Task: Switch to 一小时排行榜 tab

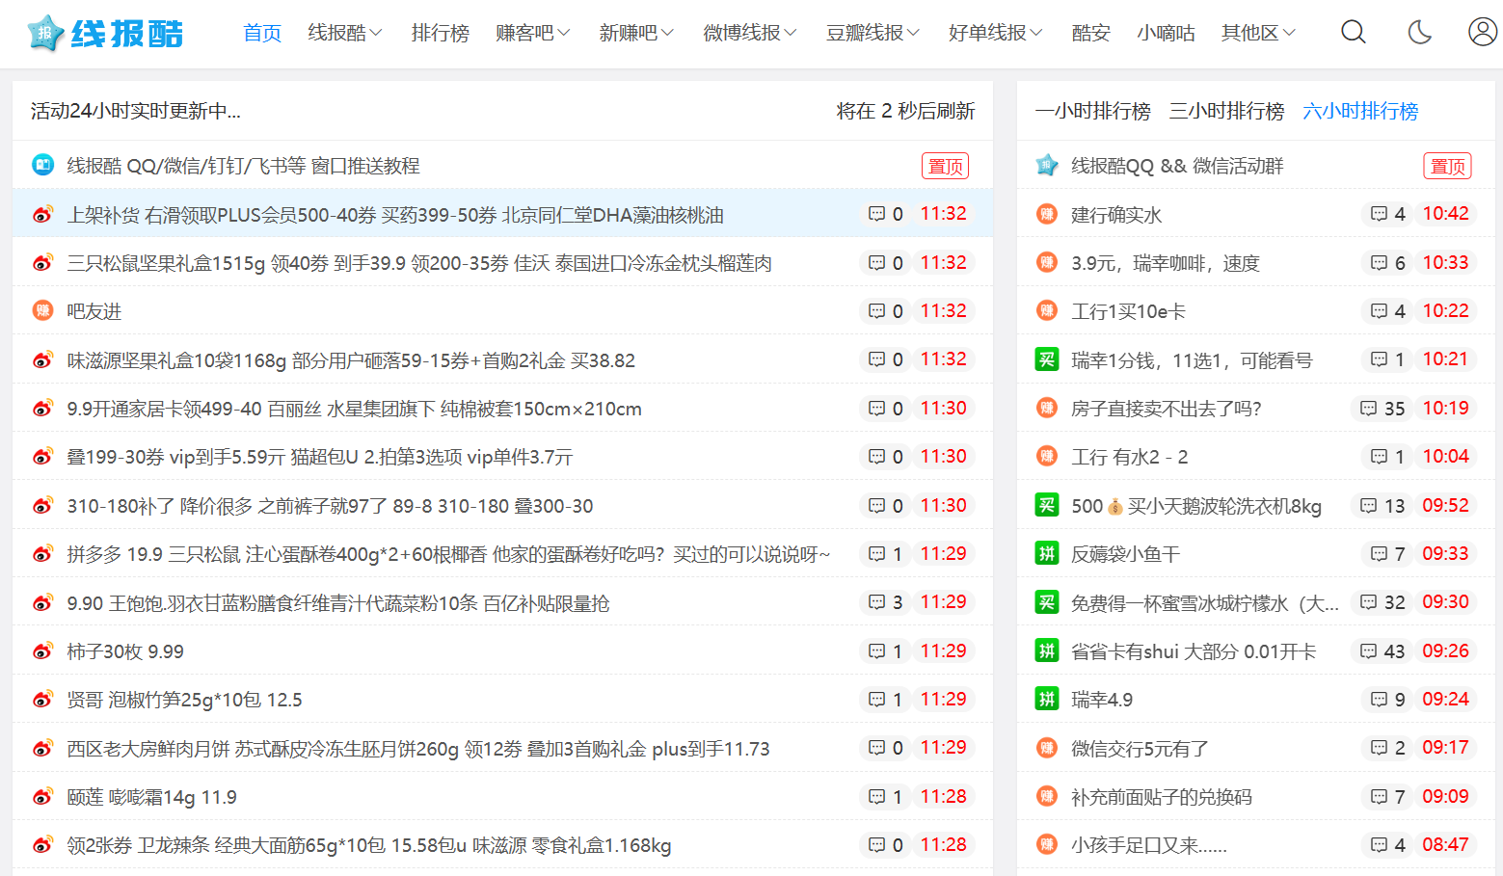Action: tap(1092, 111)
